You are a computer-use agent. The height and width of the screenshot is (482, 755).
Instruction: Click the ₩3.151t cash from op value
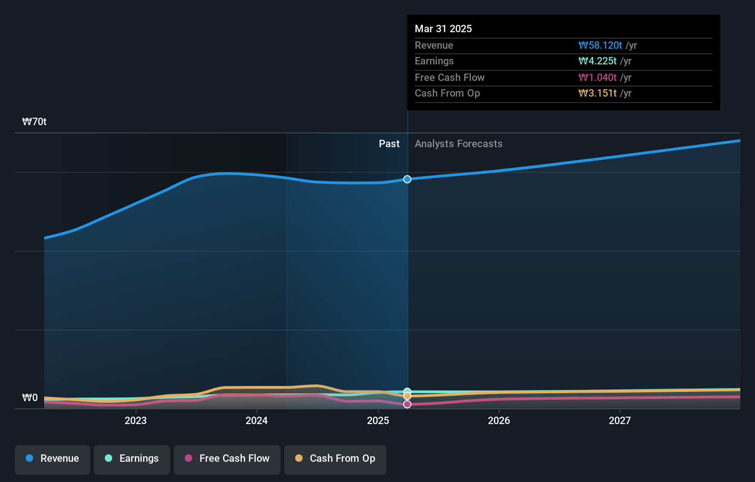597,93
